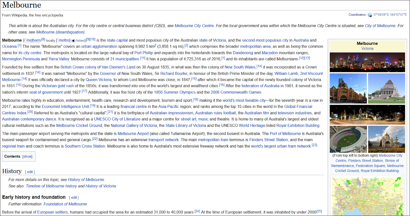Open the IPA pronunciation /ˈmɛlbərn/ link
Image resolution: width=410 pixels, height=216 pixels.
click(x=32, y=40)
